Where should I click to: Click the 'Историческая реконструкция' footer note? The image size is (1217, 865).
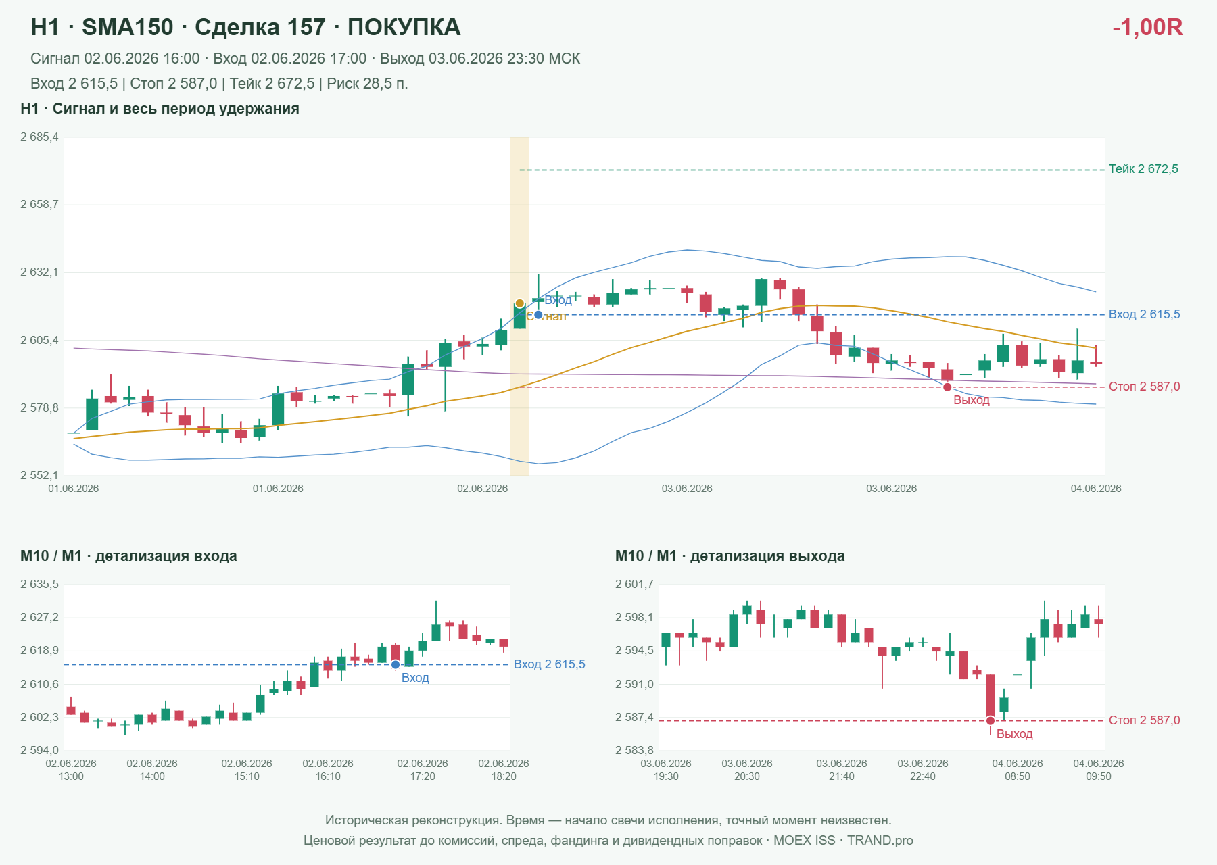[x=608, y=820]
